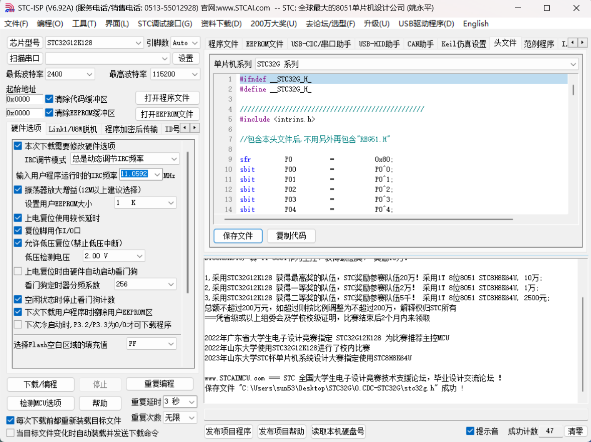The height and width of the screenshot is (442, 591).
Task: Open the 工具(T) menu
Action: [84, 24]
